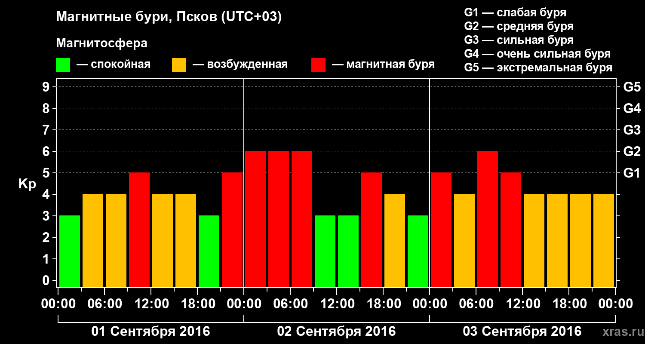Click the 12:00 time label for 03 Сентября

coord(522,304)
